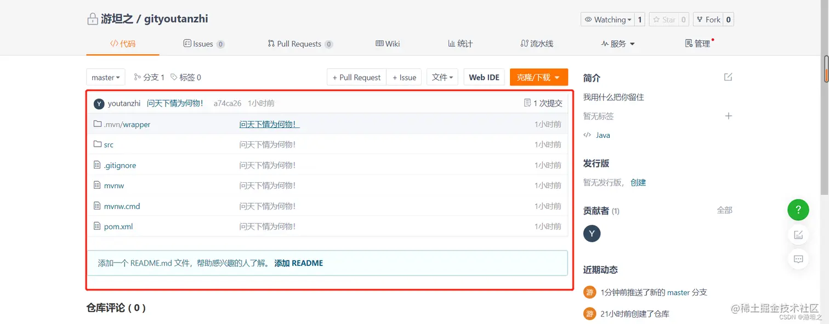Click the Watching count 1
The height and width of the screenshot is (324, 829).
[x=639, y=20]
